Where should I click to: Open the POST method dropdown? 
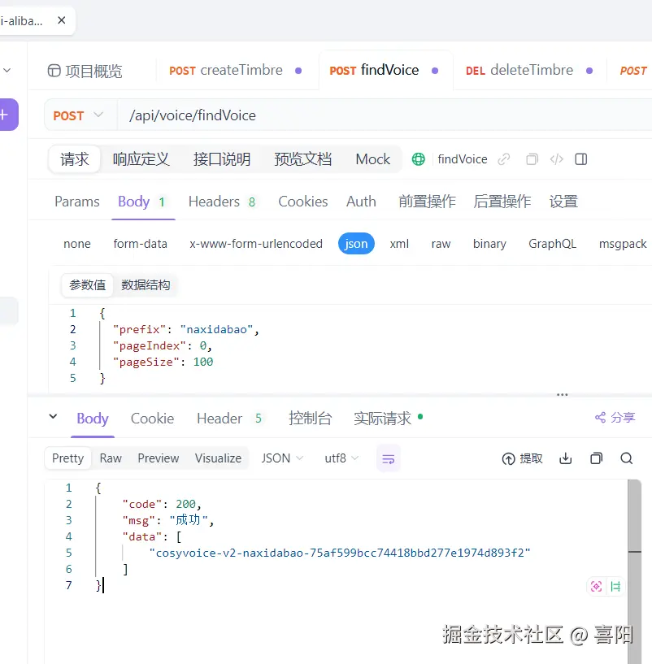pos(79,115)
